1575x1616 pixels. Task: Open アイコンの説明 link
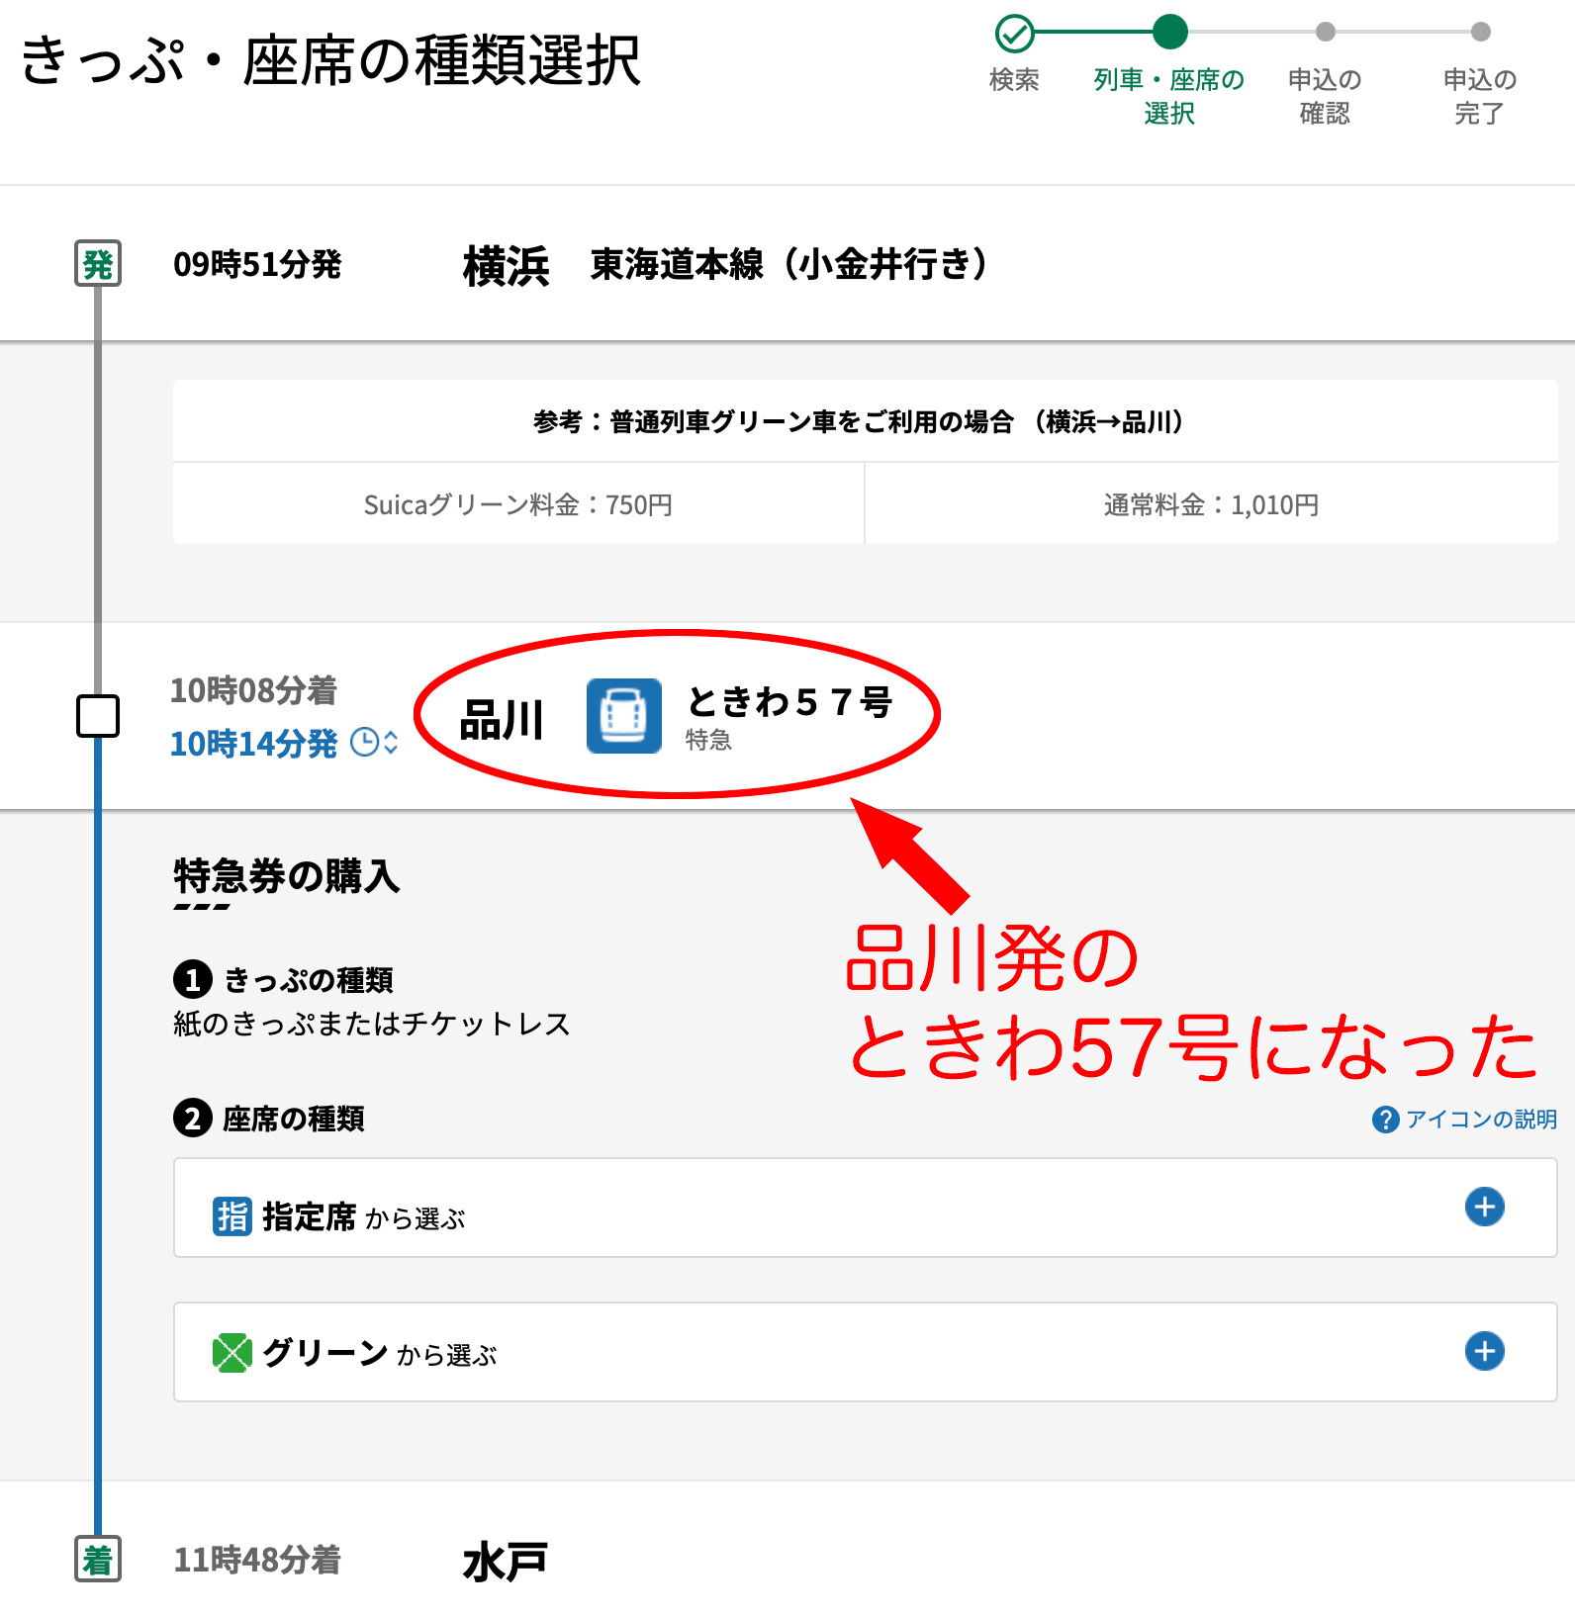[x=1481, y=1120]
